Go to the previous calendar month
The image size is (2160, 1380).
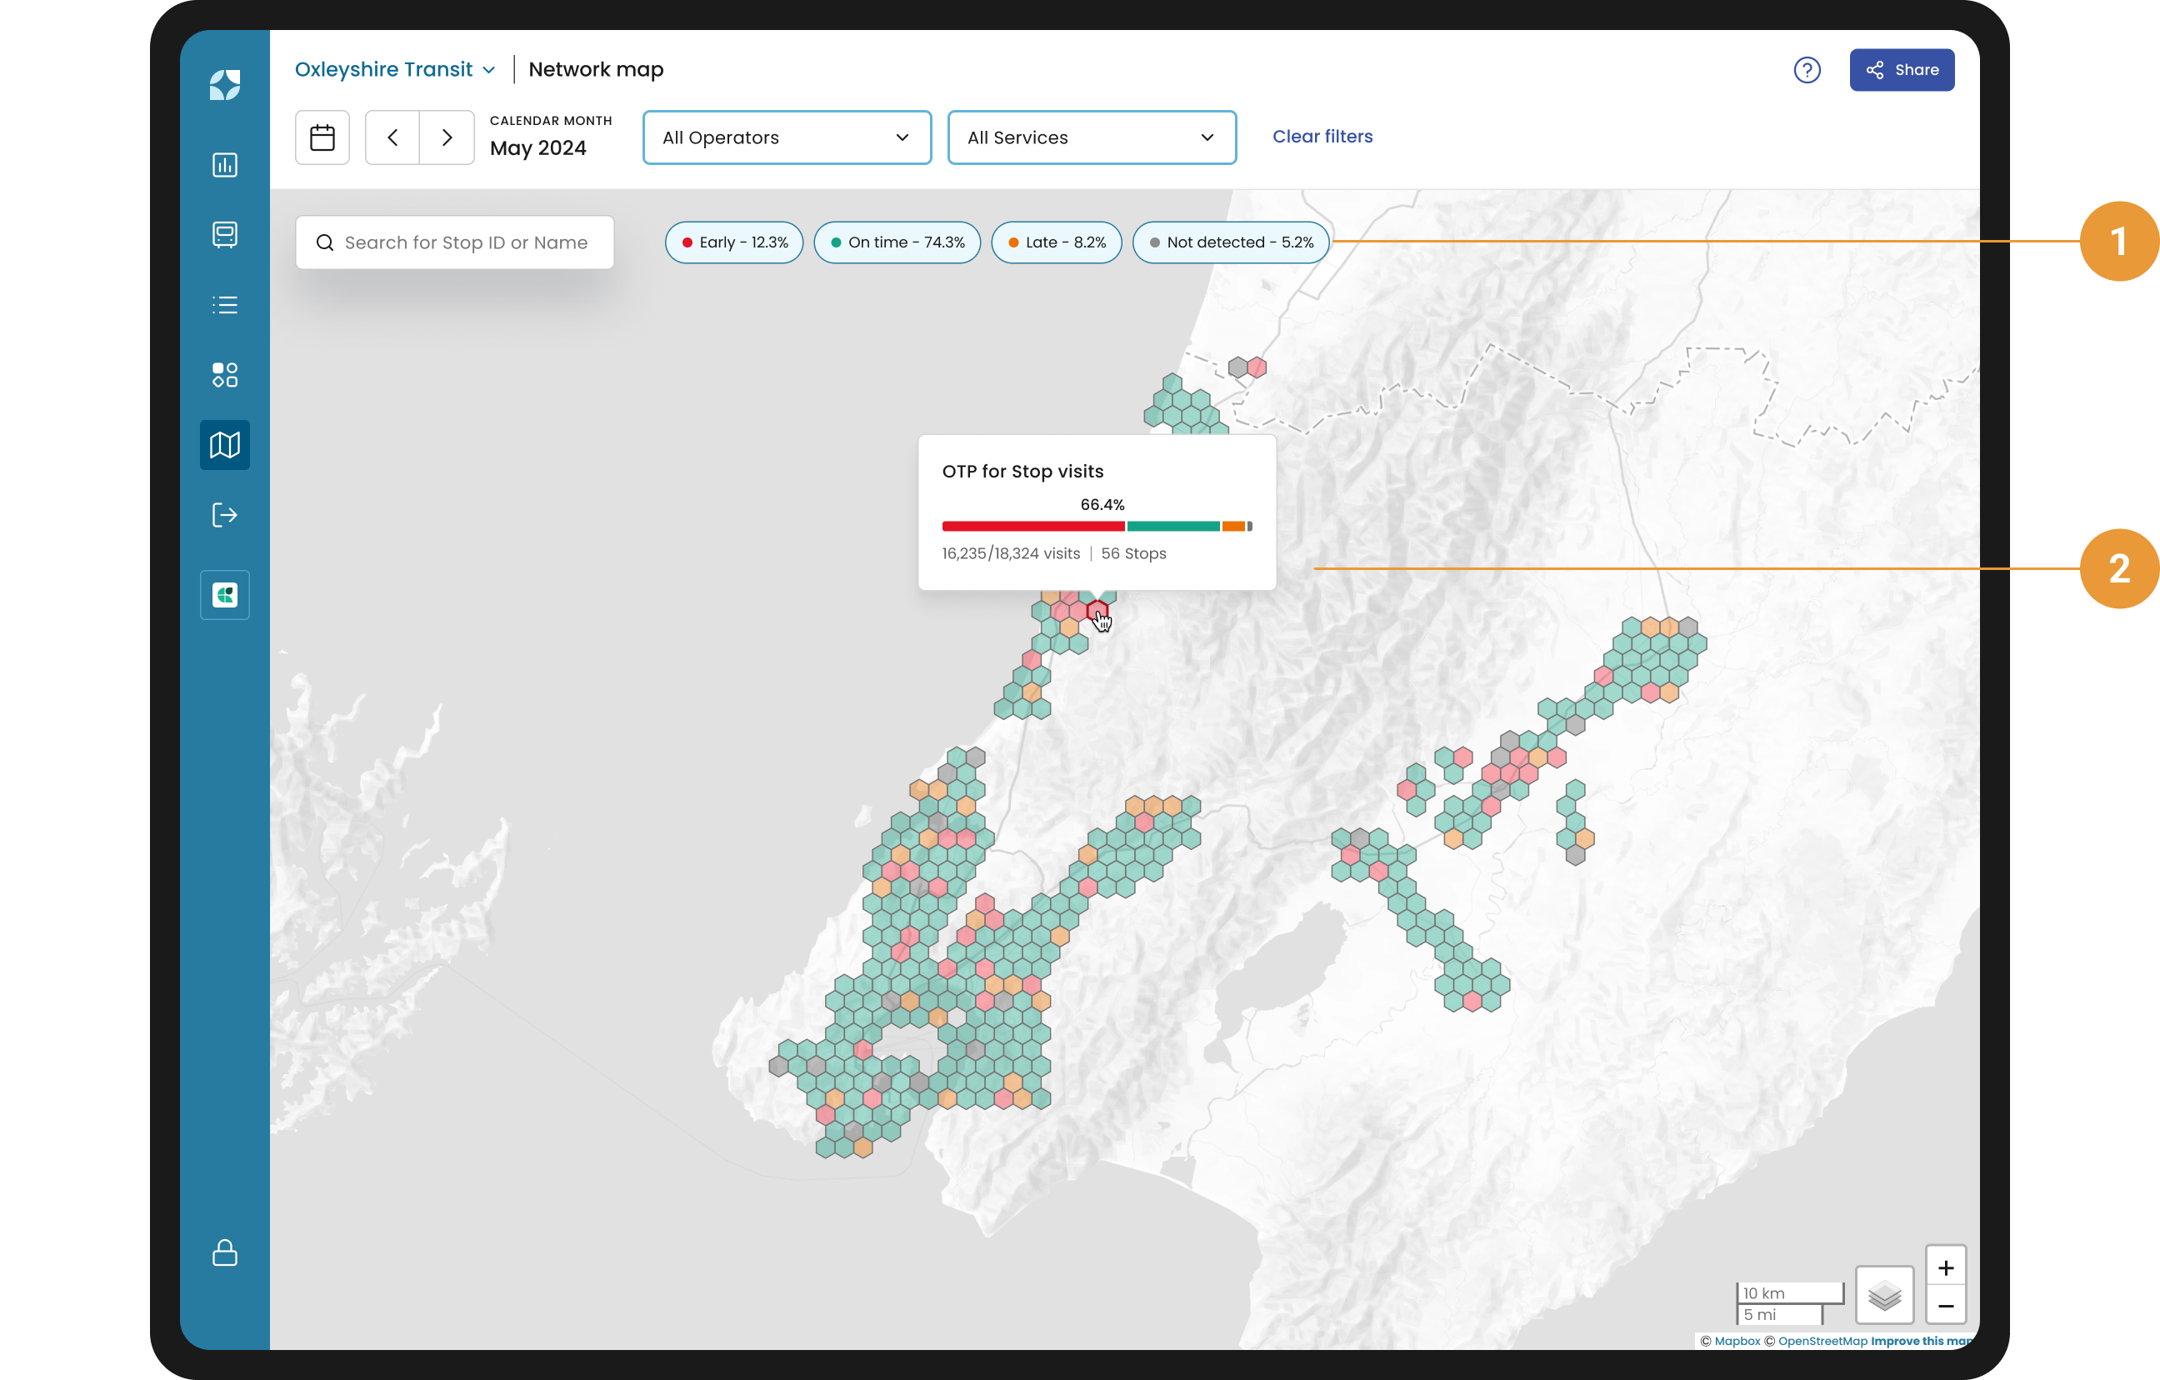(x=392, y=137)
